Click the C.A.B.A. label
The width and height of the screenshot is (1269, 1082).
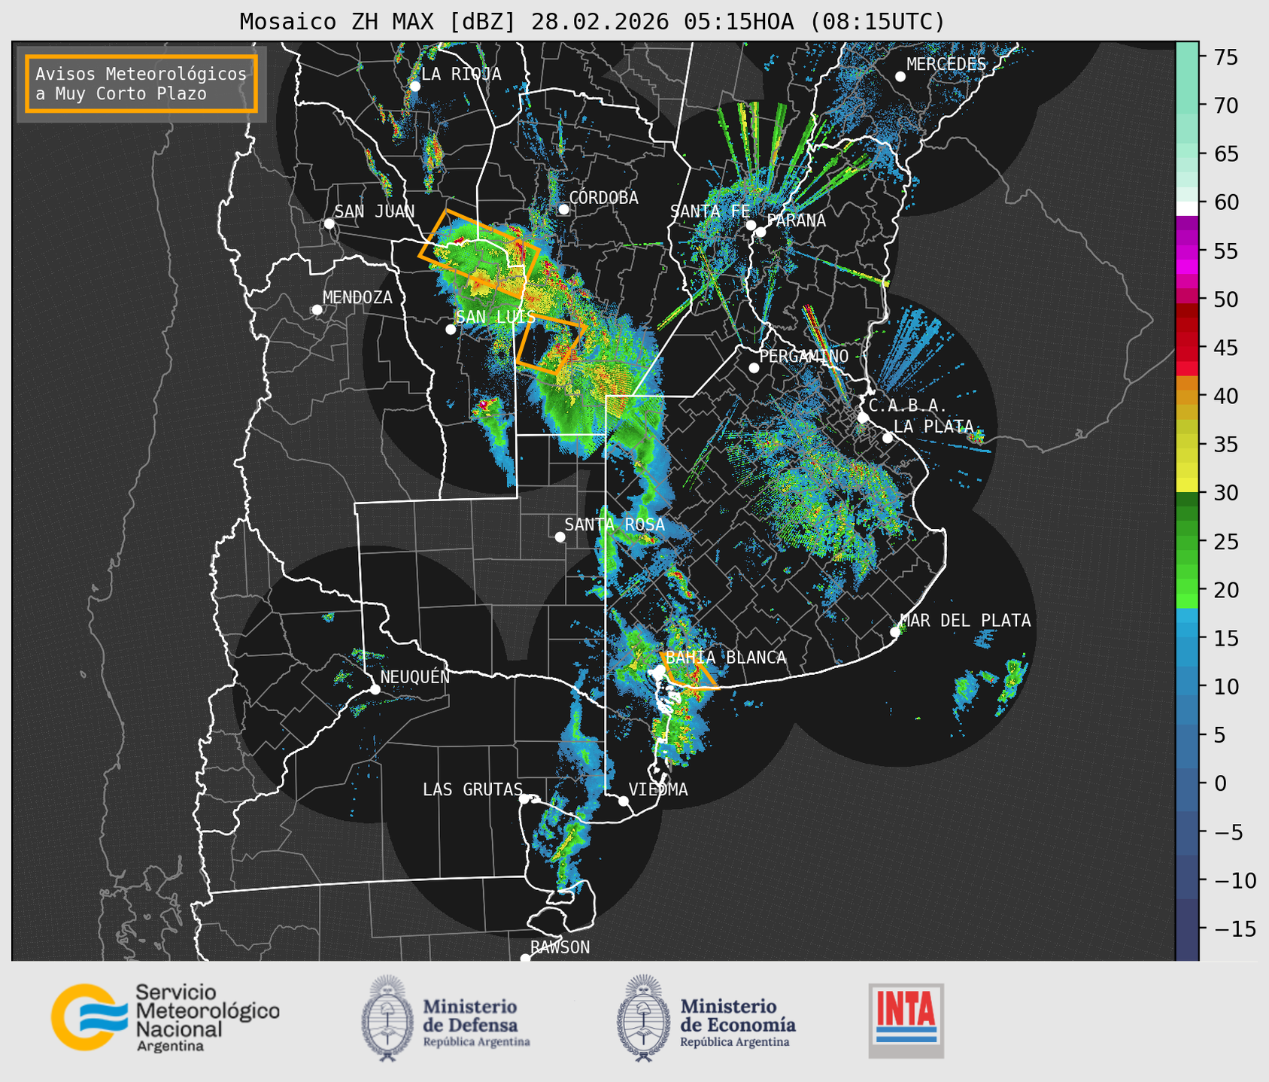click(x=908, y=406)
